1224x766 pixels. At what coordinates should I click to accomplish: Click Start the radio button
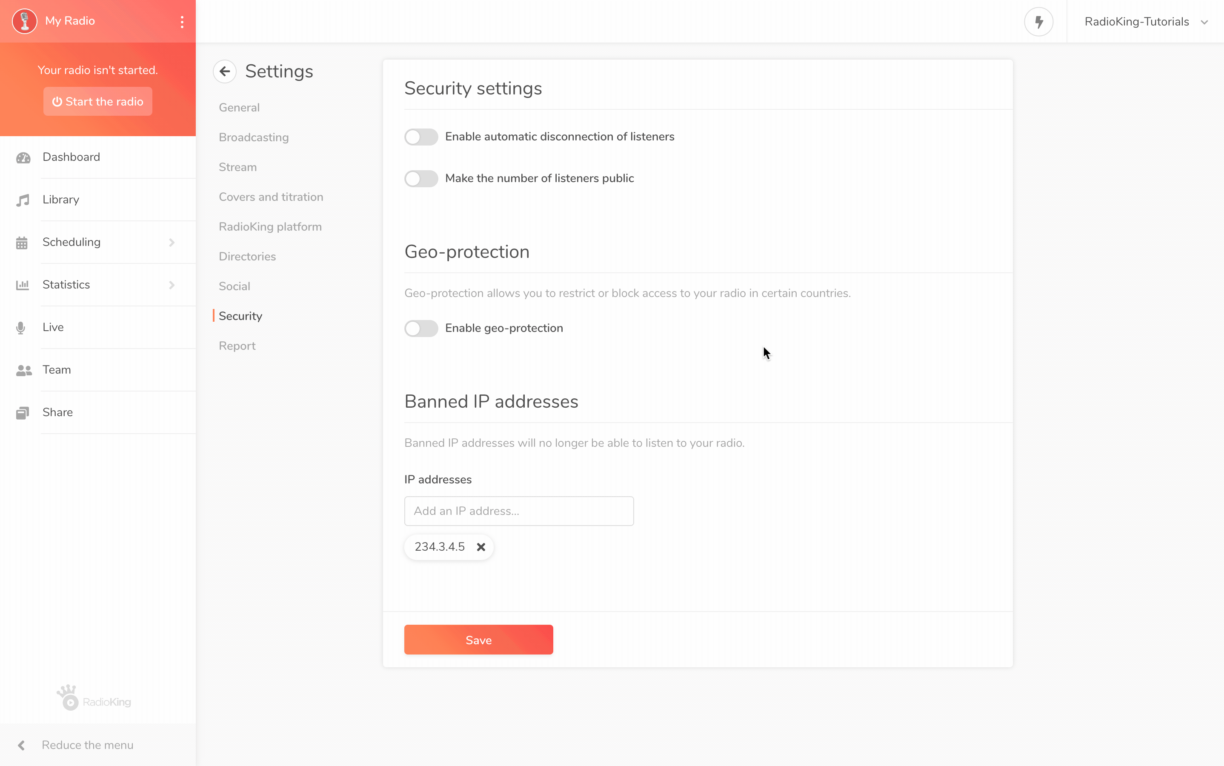point(98,101)
